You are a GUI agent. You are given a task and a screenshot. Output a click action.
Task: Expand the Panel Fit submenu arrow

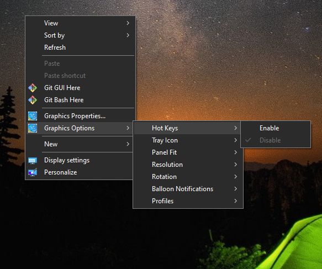[235, 152]
